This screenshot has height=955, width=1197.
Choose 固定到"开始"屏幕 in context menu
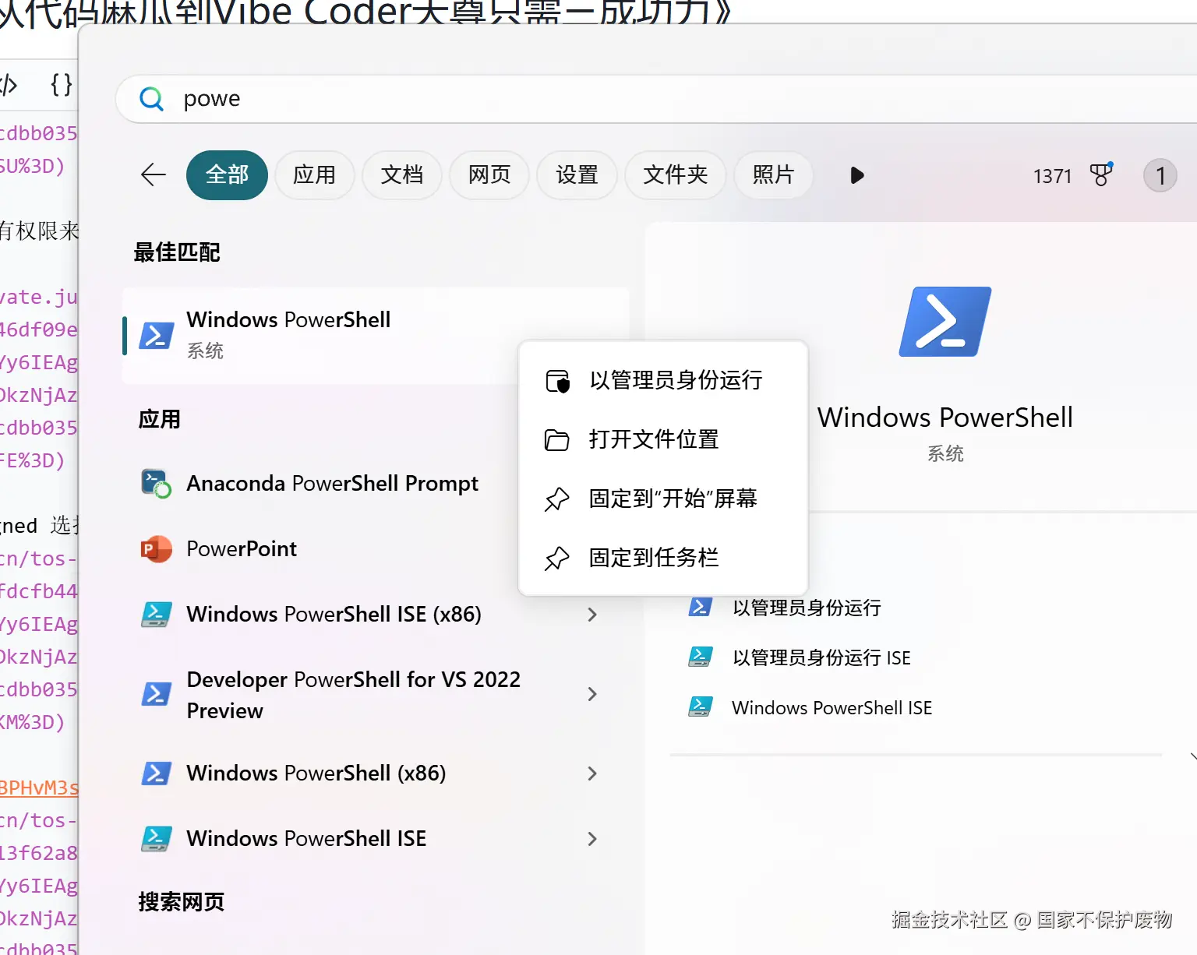click(662, 499)
